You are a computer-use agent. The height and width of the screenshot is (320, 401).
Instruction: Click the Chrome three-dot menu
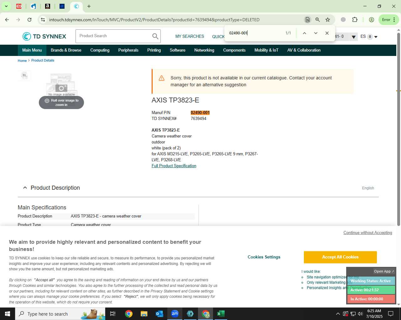394,20
